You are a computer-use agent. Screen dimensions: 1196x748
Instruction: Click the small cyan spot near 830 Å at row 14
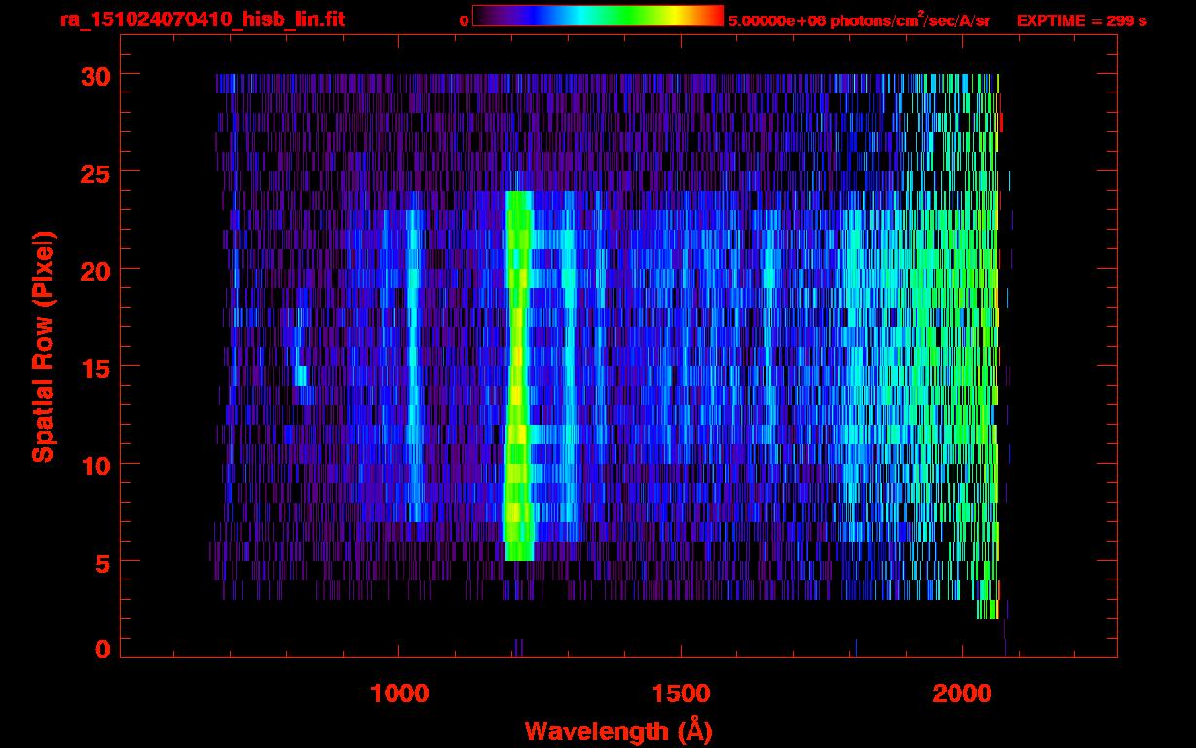pos(301,376)
